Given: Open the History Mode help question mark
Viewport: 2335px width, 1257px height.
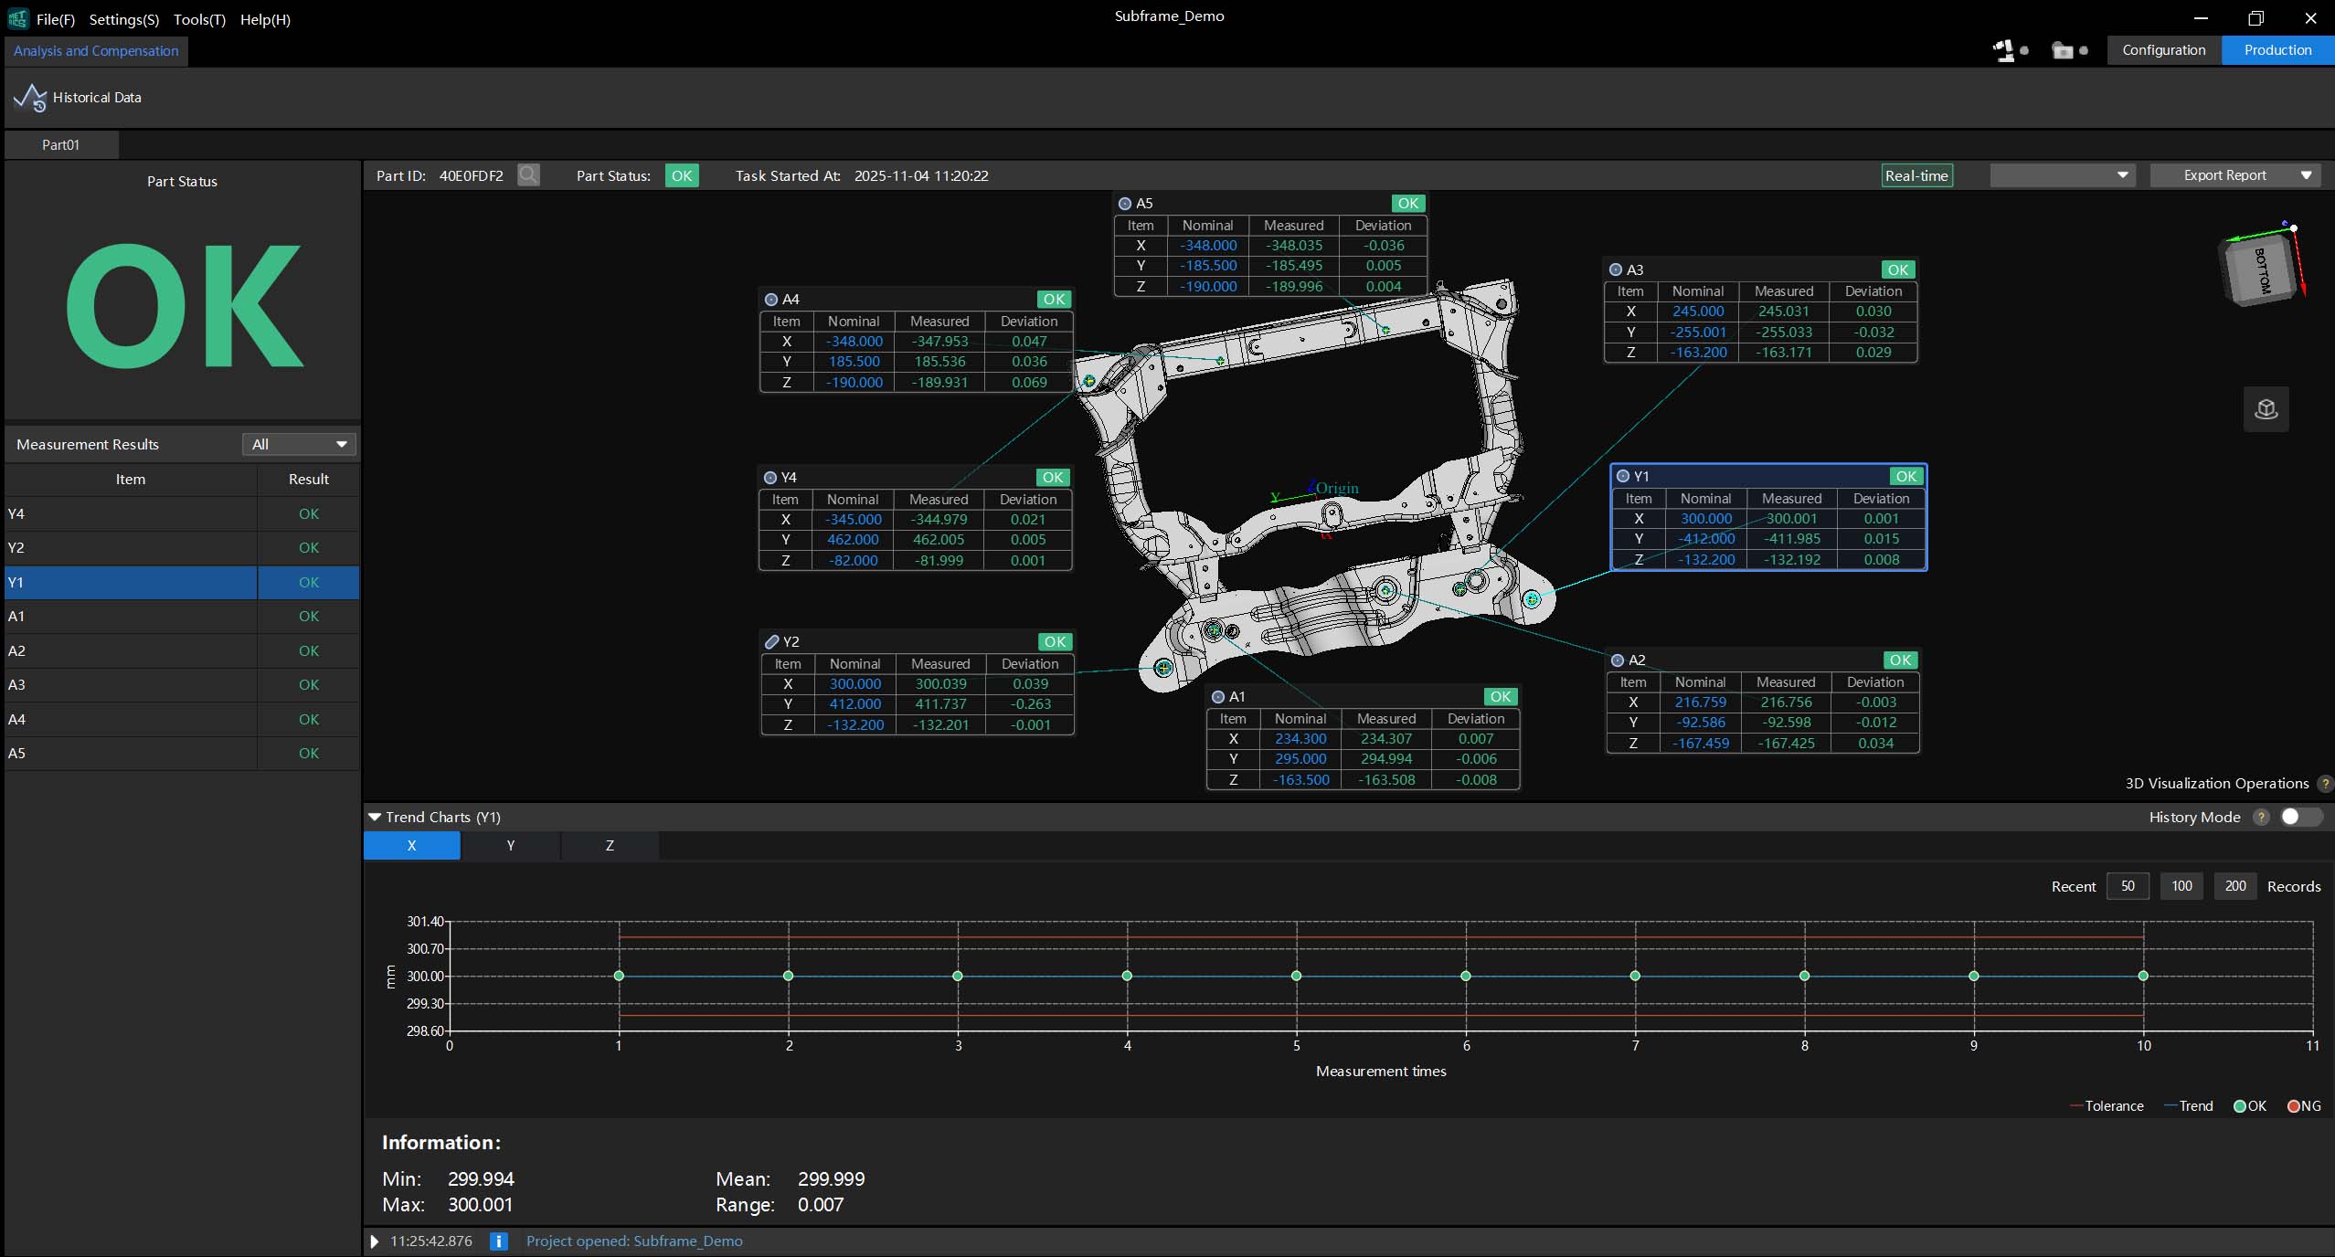Looking at the screenshot, I should (2262, 817).
